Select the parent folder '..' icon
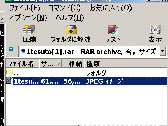 point(10,72)
